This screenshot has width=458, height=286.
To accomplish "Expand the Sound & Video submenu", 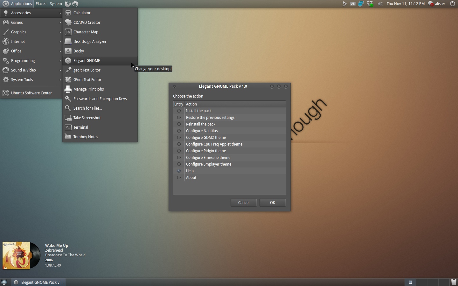I will click(31, 70).
